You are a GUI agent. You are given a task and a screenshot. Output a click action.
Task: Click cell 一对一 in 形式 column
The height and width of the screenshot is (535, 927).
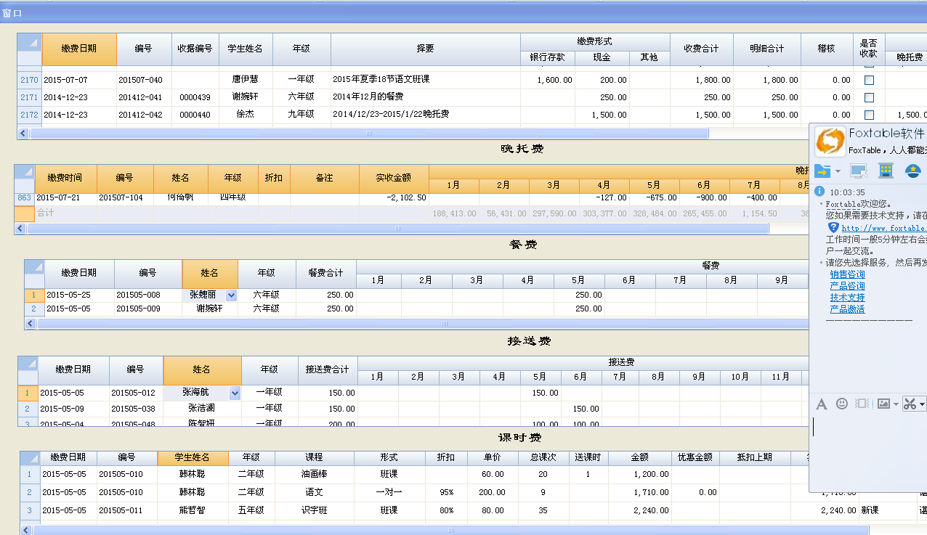tap(389, 492)
